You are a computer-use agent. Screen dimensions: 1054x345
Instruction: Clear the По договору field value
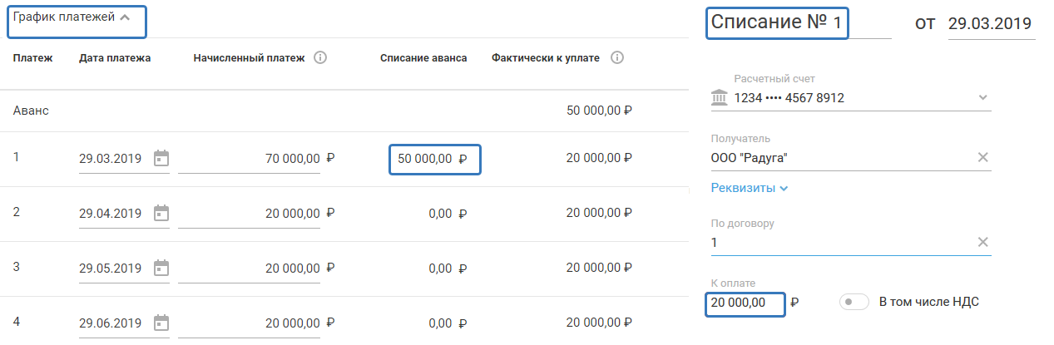point(982,242)
